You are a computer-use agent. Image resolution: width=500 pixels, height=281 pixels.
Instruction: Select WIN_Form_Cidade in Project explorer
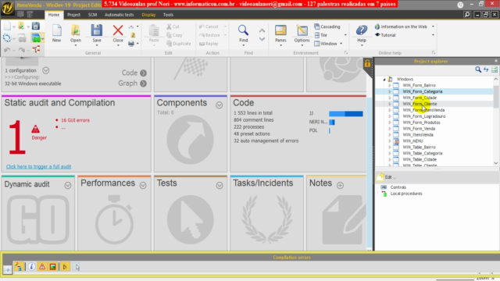point(420,98)
